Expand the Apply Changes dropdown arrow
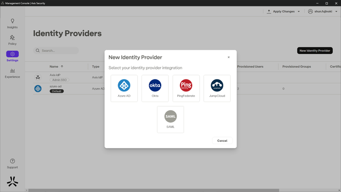This screenshot has height=192, width=341. [x=299, y=12]
